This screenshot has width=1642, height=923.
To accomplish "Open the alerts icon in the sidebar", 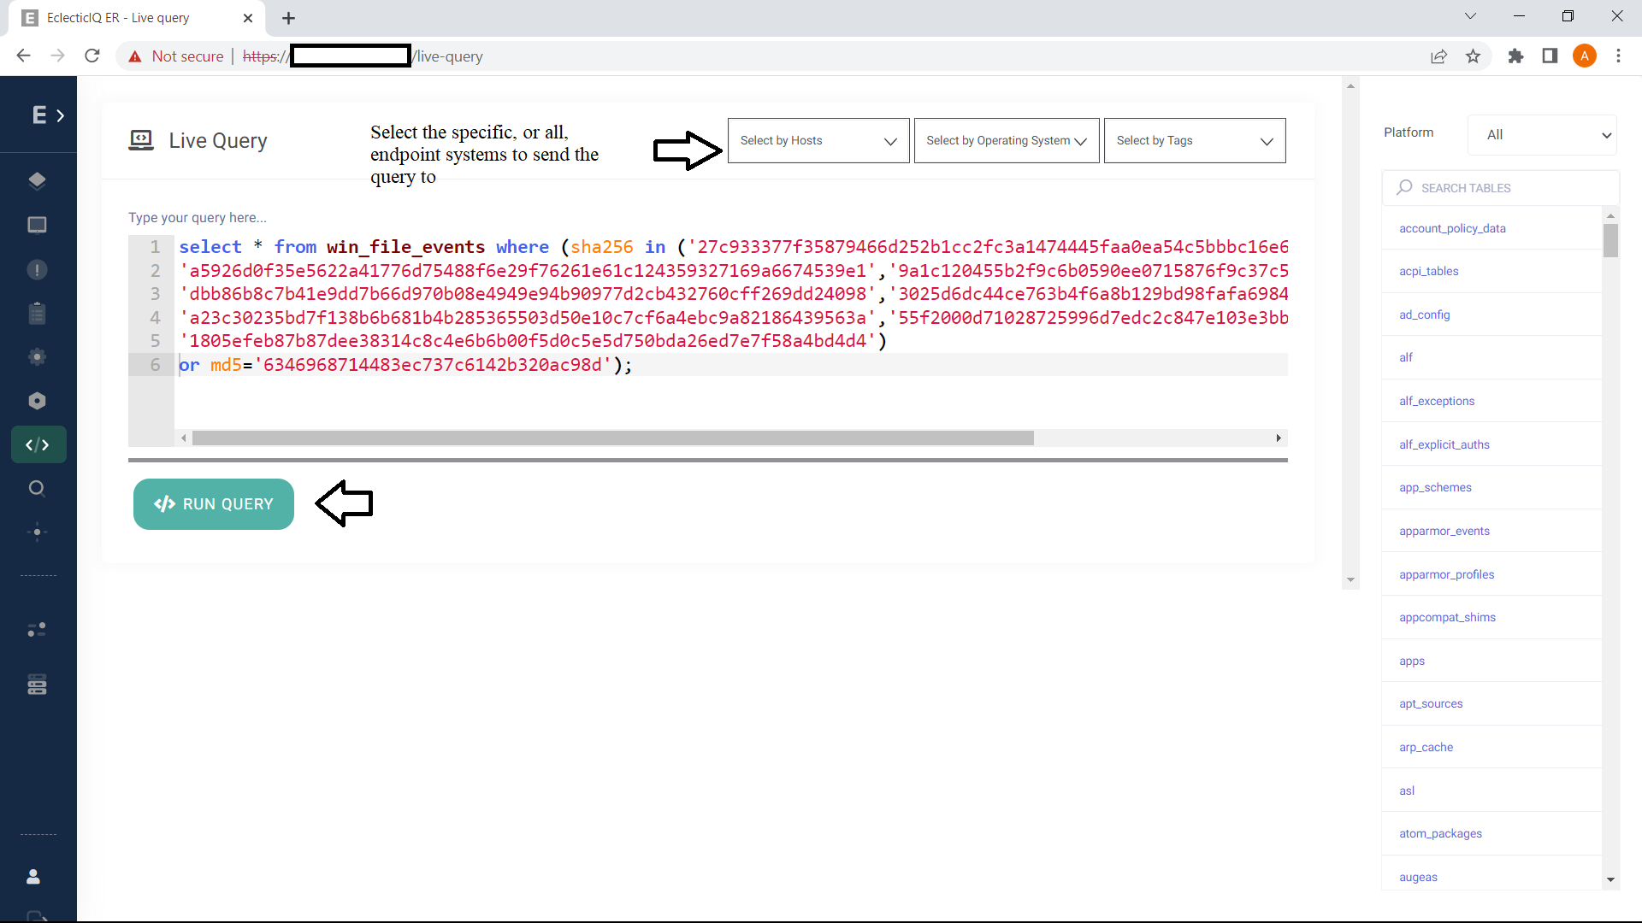I will click(38, 269).
